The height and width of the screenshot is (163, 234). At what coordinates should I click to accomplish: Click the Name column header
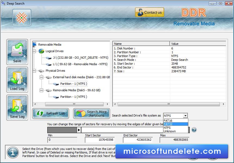[141, 44]
